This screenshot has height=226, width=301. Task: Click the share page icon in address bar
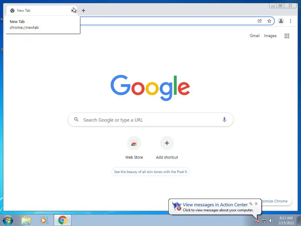260,21
